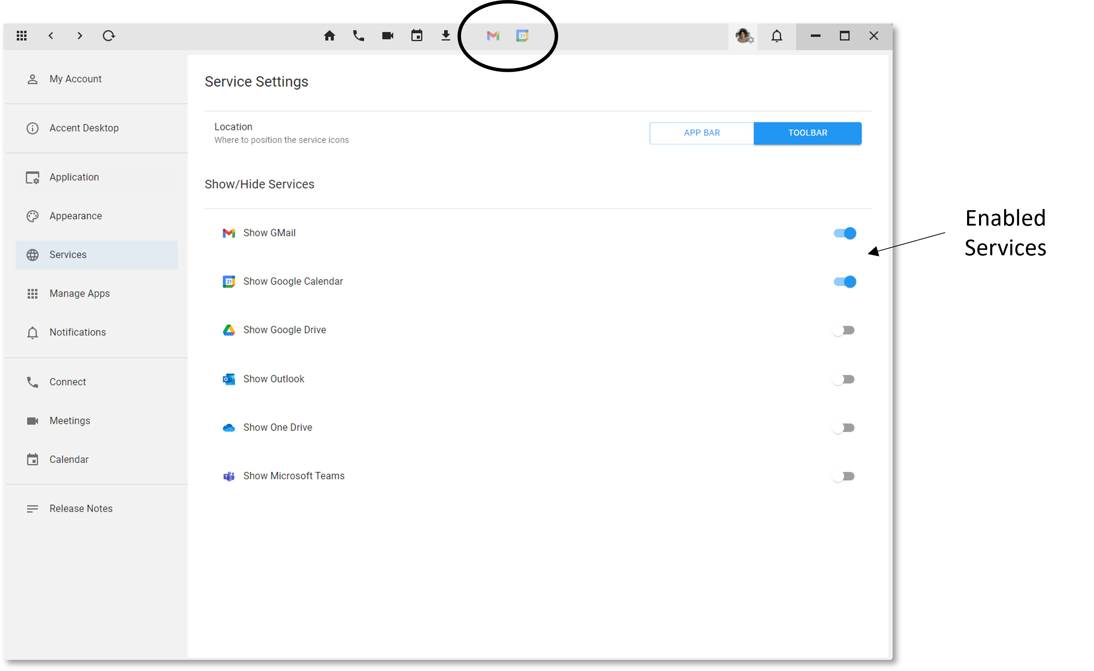Viewport: 1094px width, 671px height.
Task: Select the TOOLBAR location button
Action: click(x=807, y=133)
